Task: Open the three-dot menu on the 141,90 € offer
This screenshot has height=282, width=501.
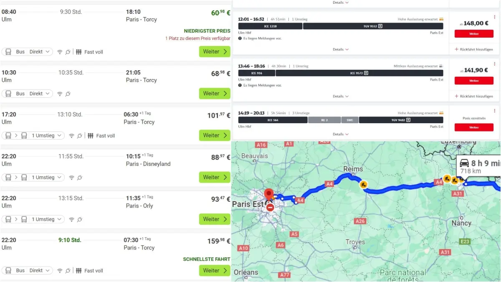Action: point(495,64)
